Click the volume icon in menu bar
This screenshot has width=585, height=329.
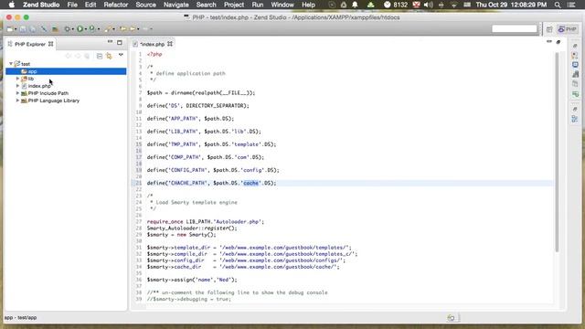click(429, 5)
